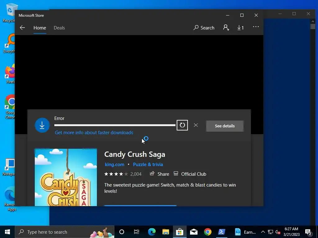Click the Error status text

(59, 118)
